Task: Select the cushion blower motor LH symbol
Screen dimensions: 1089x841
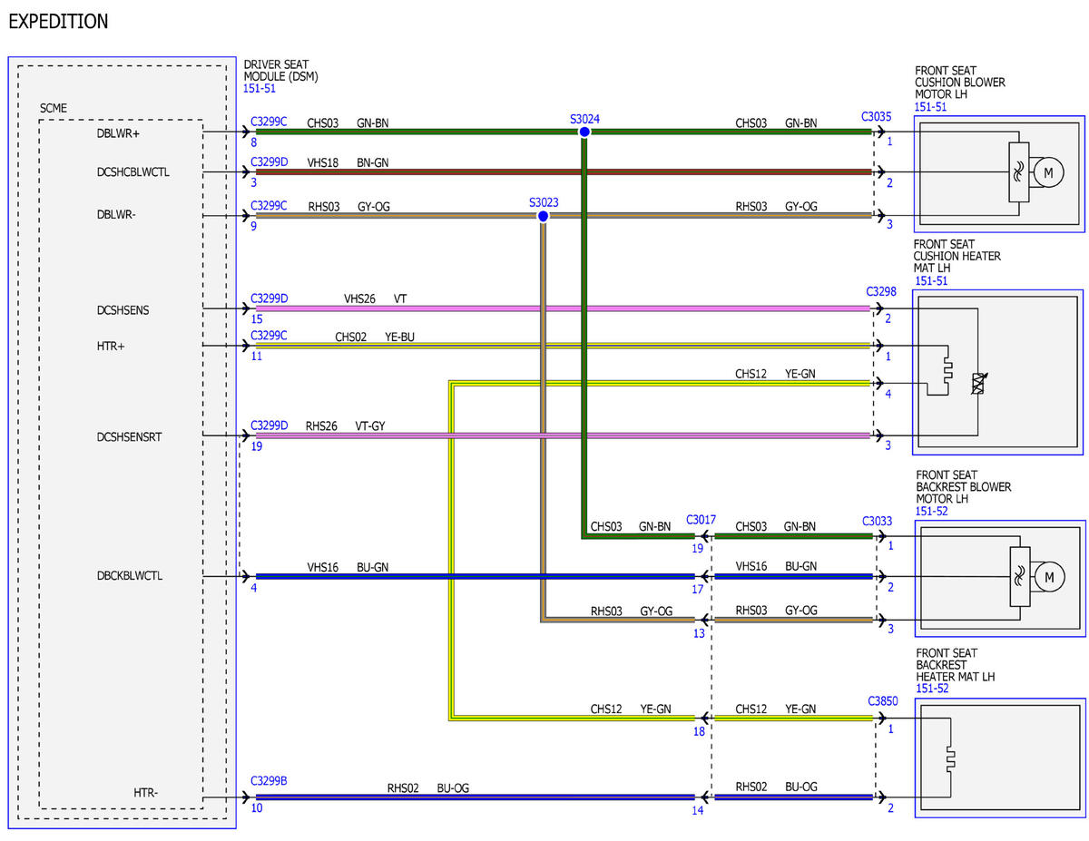Action: 1048,172
